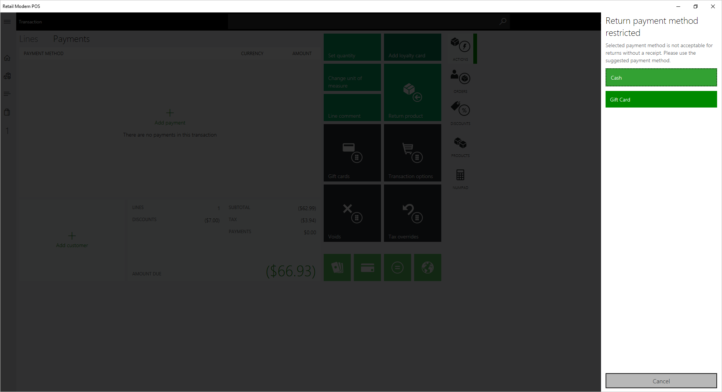
Task: Click the subtotal ($62.99) value
Action: tap(307, 208)
